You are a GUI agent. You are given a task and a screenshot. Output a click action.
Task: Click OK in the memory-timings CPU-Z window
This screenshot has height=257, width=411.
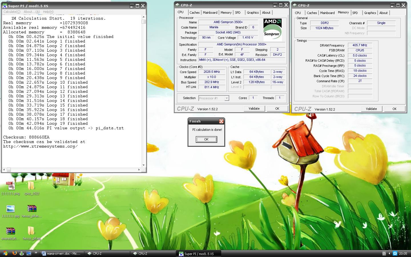click(x=394, y=109)
